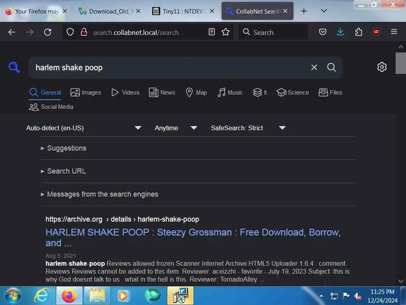Click the muted volume tray icon
The width and height of the screenshot is (406, 305).
coord(358,296)
